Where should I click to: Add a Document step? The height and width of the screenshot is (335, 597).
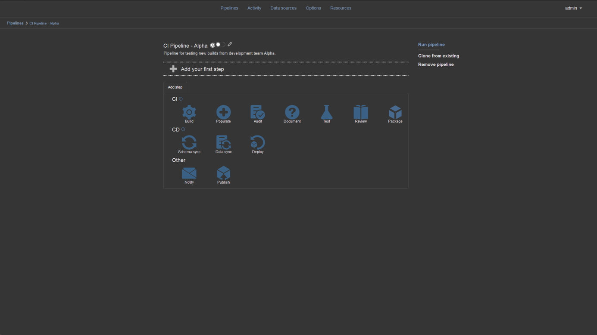click(x=292, y=114)
